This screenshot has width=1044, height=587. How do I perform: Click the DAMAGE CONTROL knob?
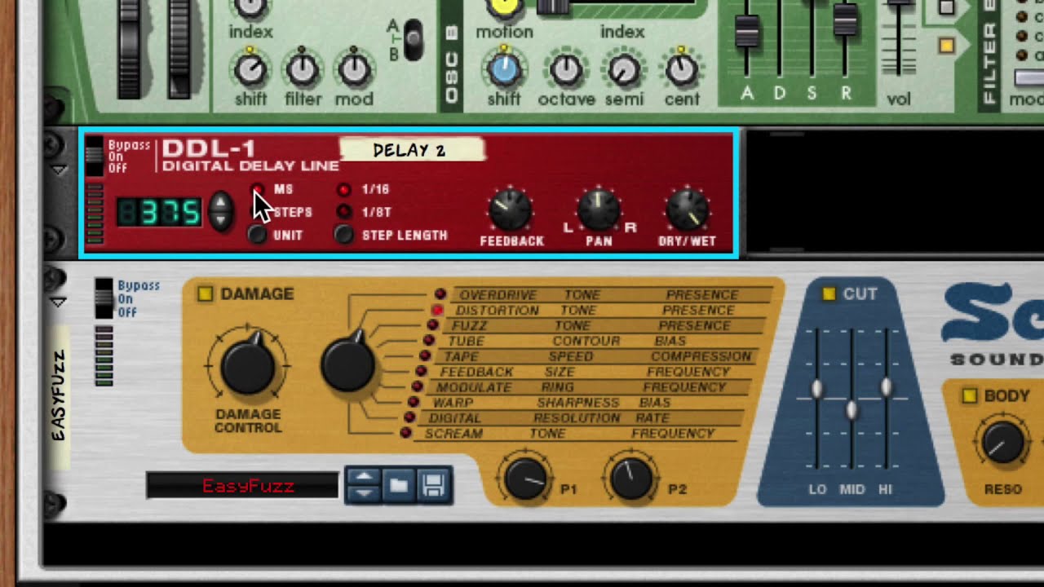[248, 366]
